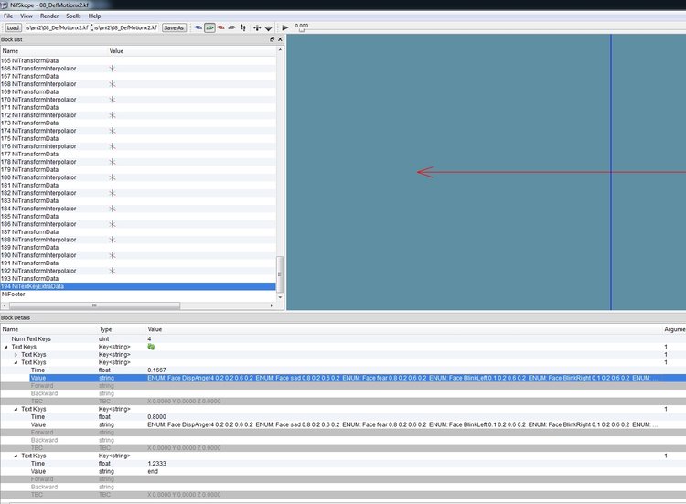Collapse the Text Keys entry with time 0.1667
This screenshot has width=686, height=504.
pyautogui.click(x=16, y=363)
